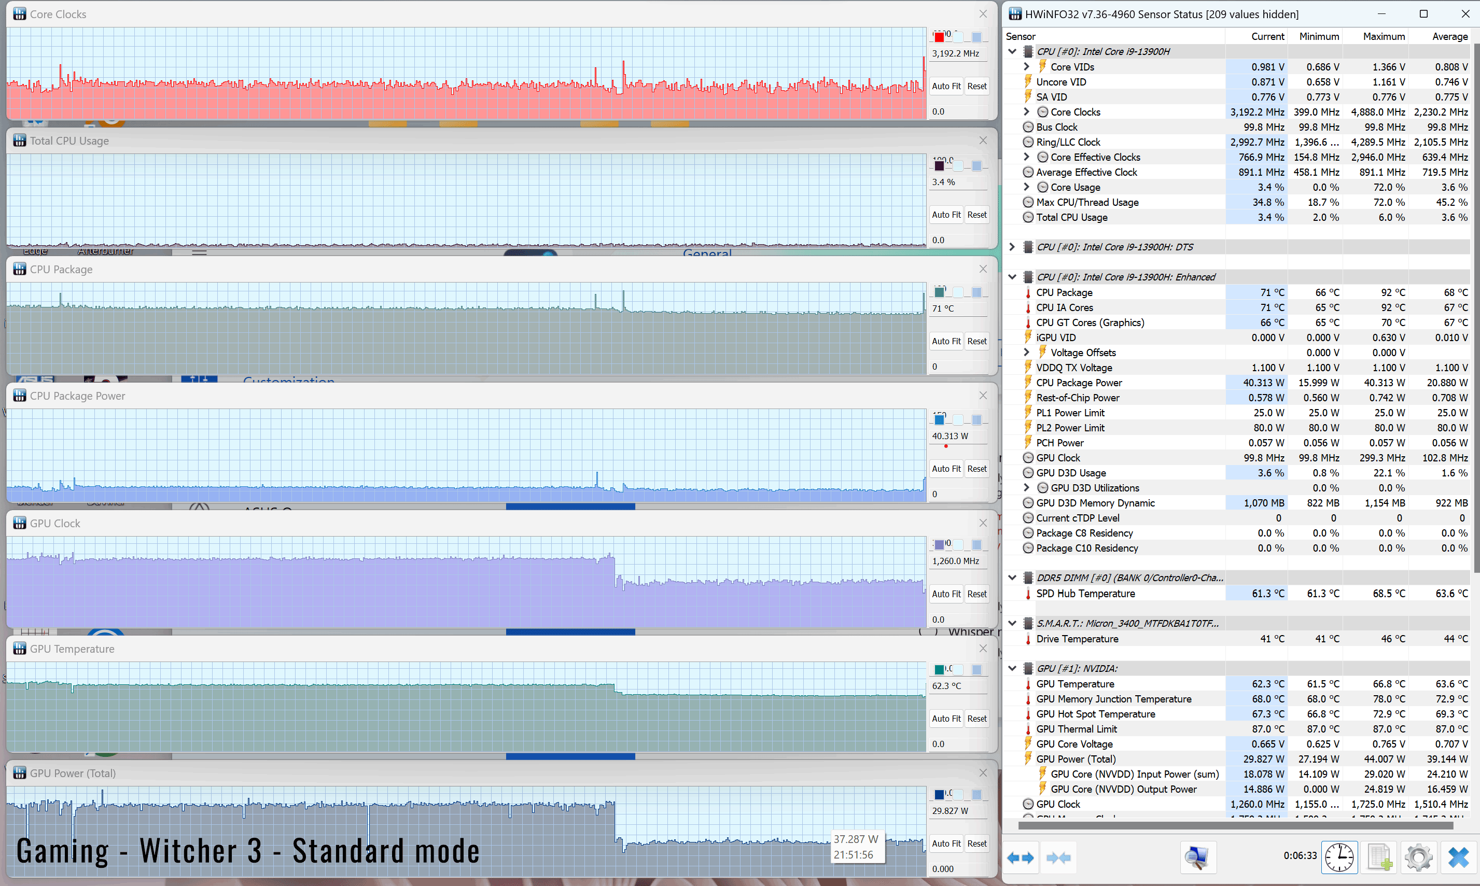Screen dimensions: 1480x886
Task: Click Reset in GPU Power (Total) graph
Action: point(976,843)
